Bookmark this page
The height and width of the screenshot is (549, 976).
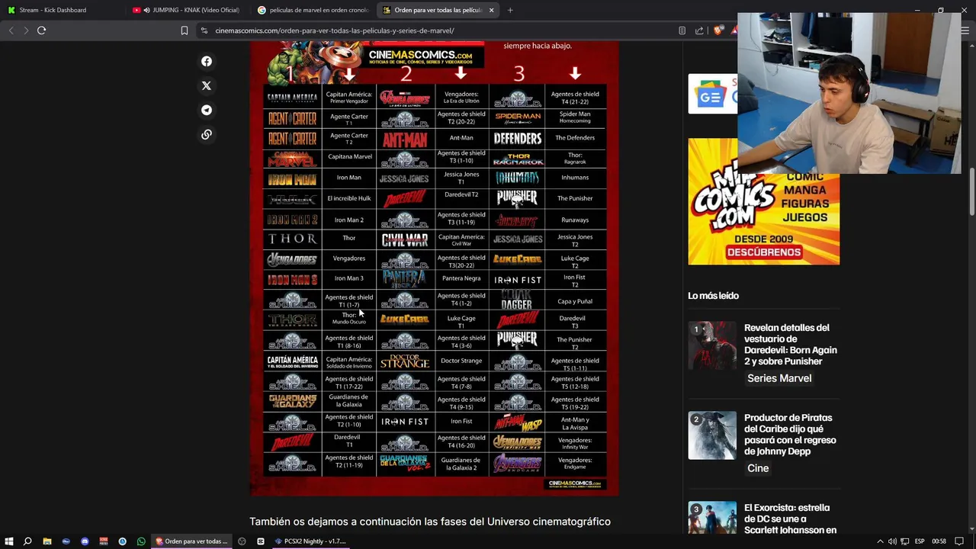tap(184, 30)
